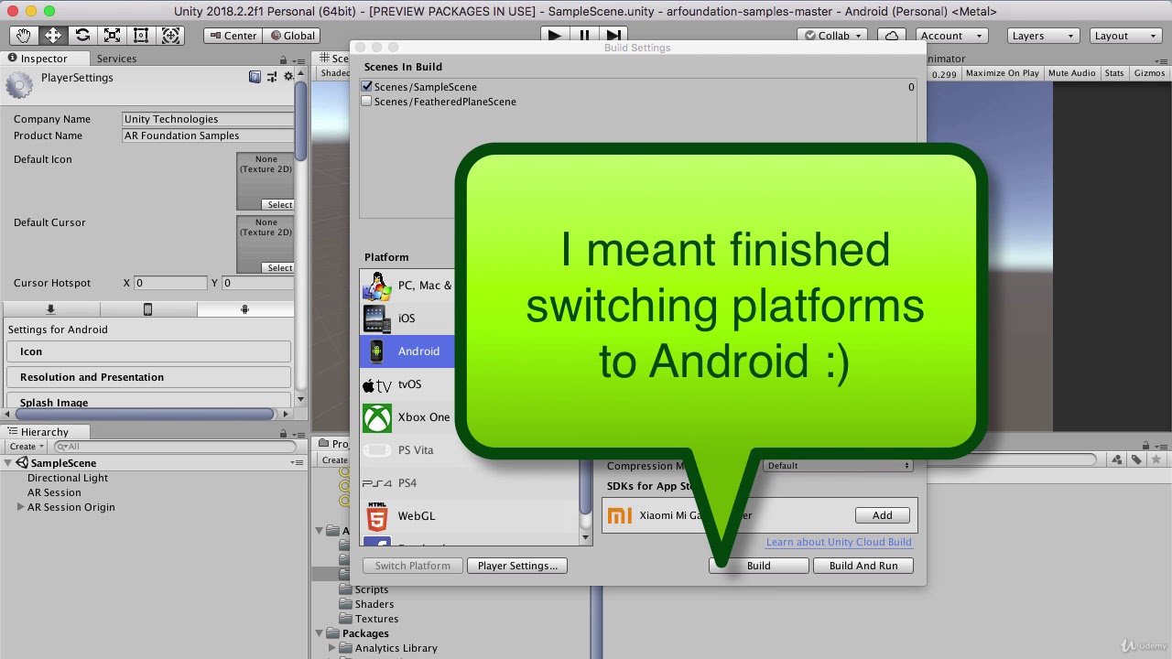
Task: Open the PlayerSettings preset slider icon
Action: [272, 77]
